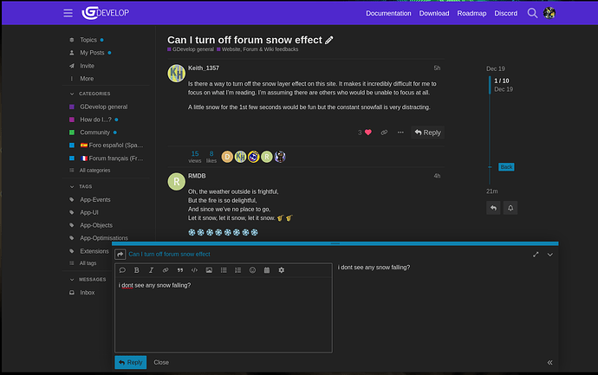Screen dimensions: 598x375
Task: Open the Inbox messages
Action: pyautogui.click(x=88, y=293)
